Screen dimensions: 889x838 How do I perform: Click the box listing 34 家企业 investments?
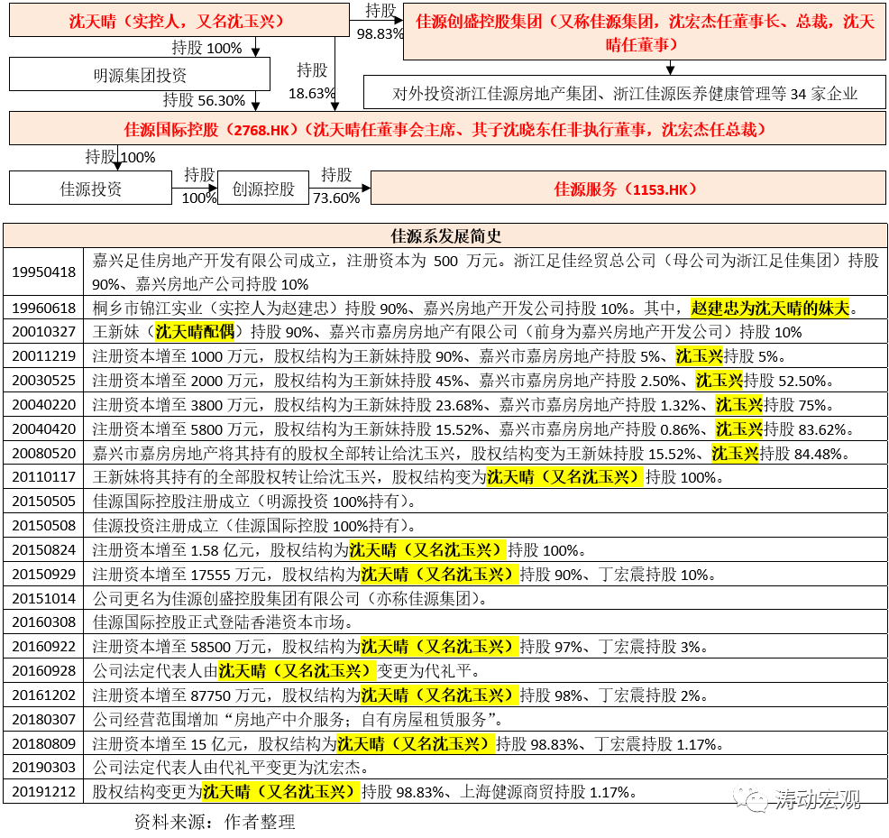click(624, 93)
